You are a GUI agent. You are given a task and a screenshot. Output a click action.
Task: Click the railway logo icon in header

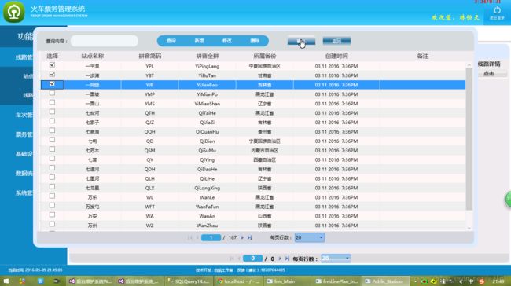coord(14,12)
